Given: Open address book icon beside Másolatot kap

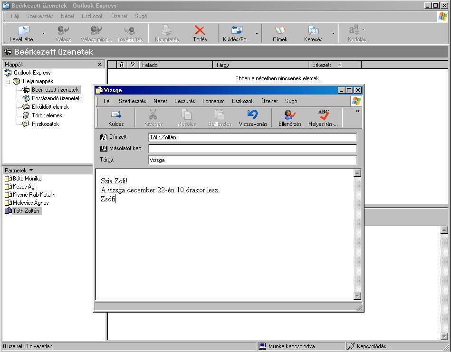Looking at the screenshot, I should pos(104,148).
